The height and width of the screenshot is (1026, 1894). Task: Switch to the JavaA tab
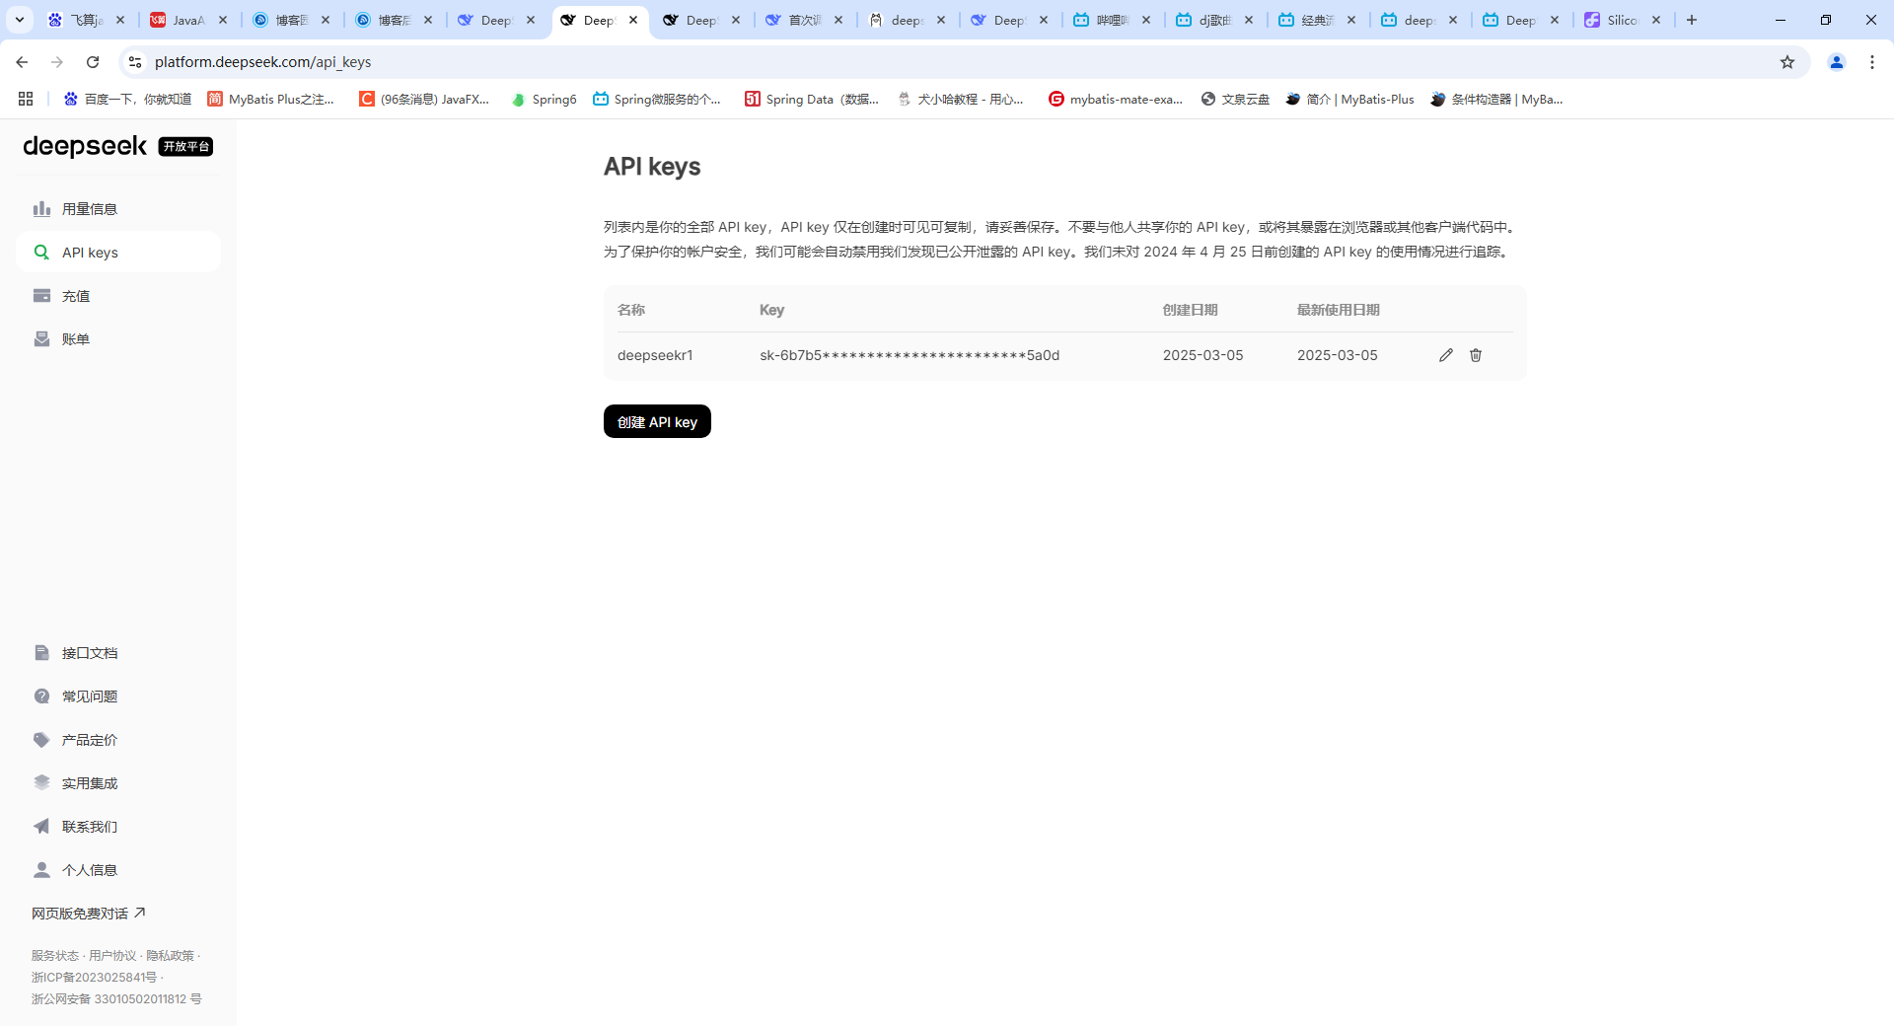(x=187, y=20)
